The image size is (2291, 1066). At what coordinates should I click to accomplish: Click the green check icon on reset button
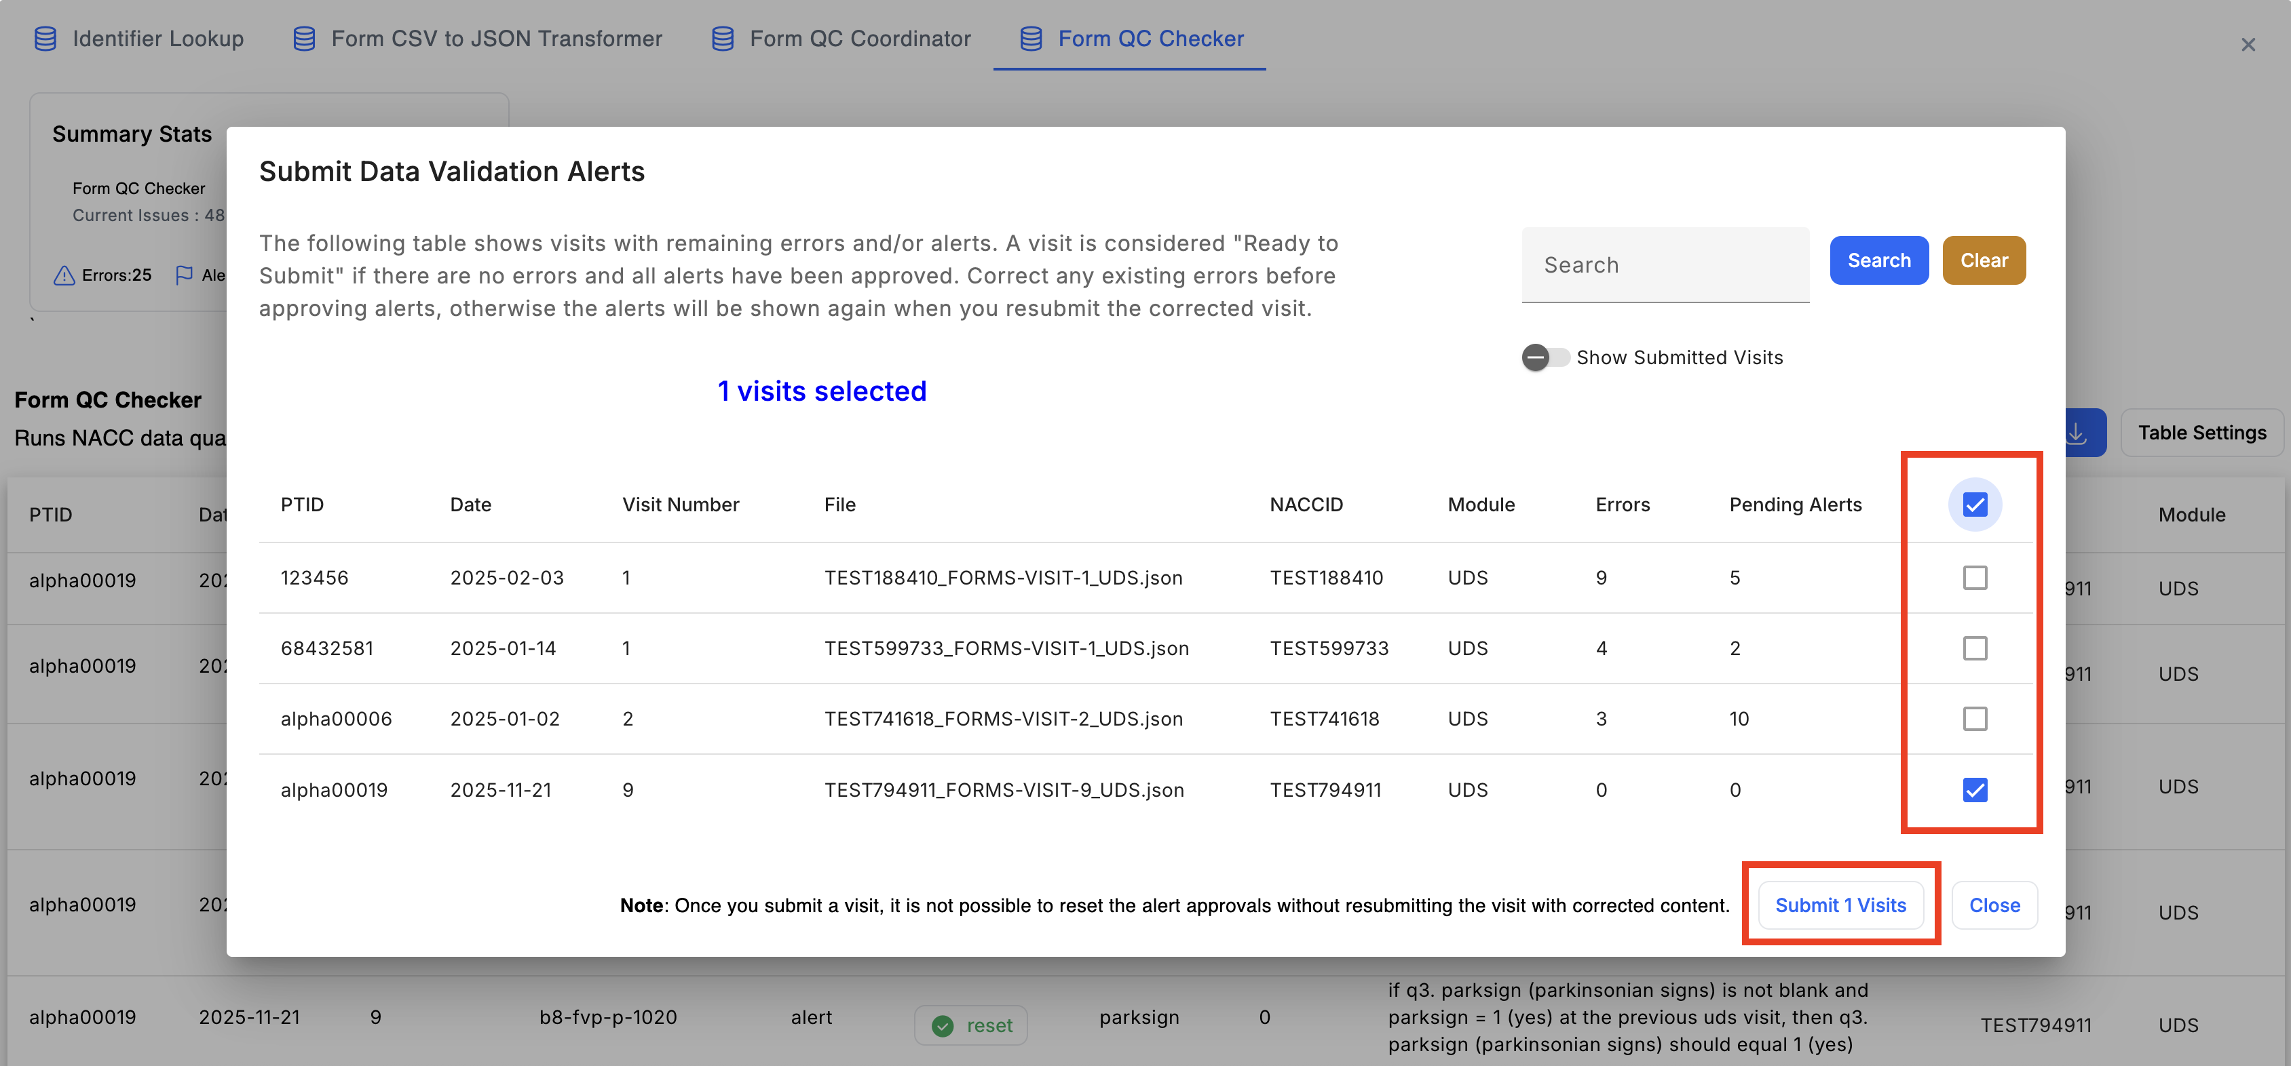pyautogui.click(x=942, y=1026)
